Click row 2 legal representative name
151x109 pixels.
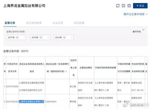[73, 101]
